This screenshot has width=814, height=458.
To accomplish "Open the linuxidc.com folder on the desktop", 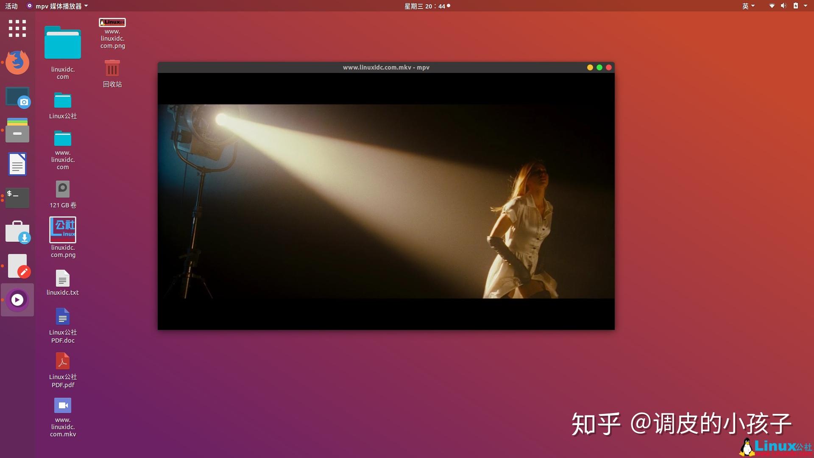I will tap(62, 42).
